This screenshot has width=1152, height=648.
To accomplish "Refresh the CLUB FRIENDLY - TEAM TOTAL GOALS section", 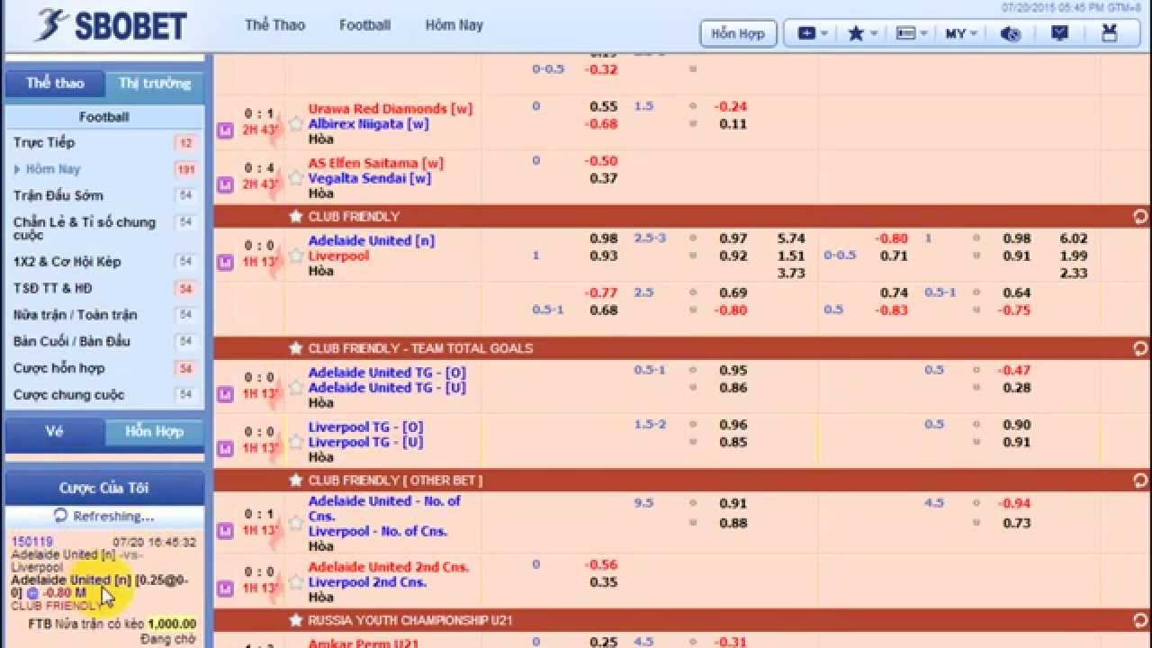I will tap(1140, 348).
